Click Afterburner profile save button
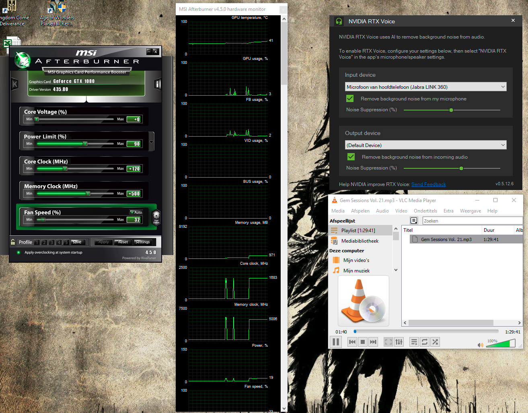 click(x=78, y=242)
